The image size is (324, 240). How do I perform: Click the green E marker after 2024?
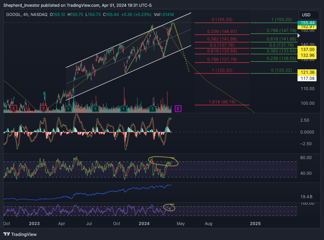152,108
